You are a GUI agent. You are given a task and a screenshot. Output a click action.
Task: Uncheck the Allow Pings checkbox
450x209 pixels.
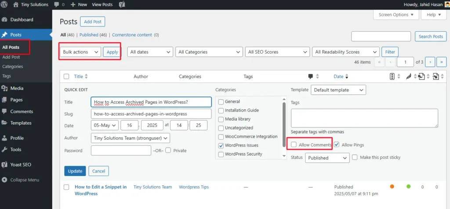(337, 145)
